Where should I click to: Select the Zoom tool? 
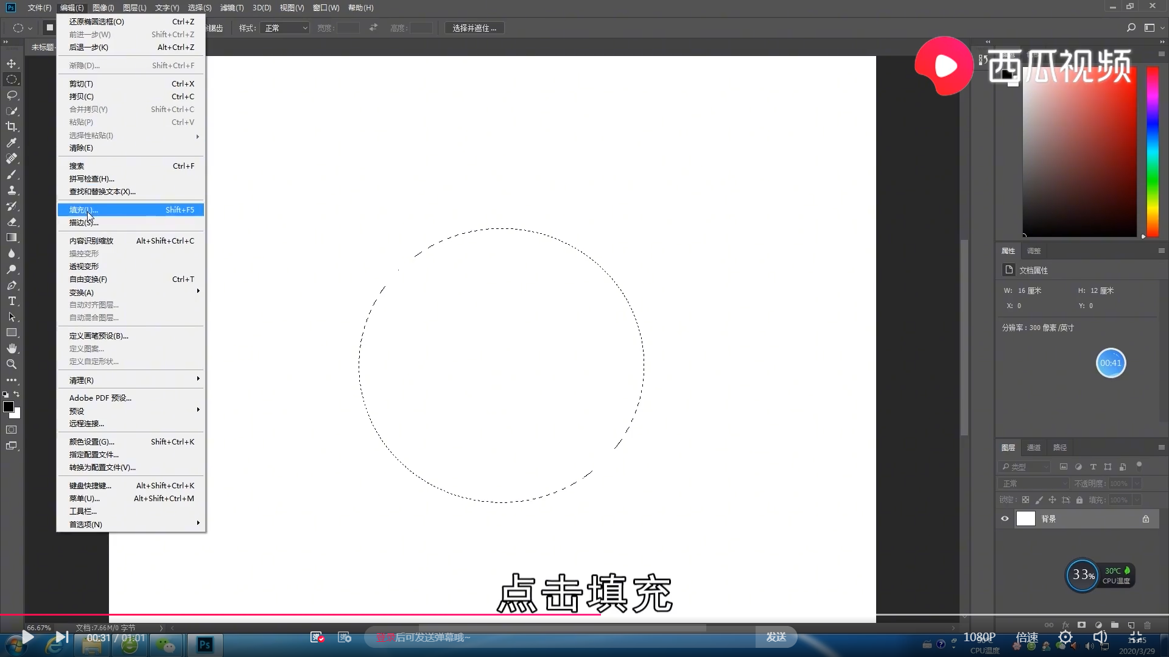[x=12, y=364]
